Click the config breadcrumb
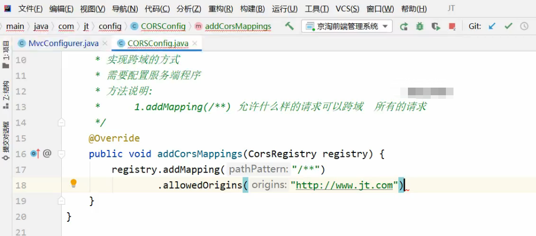The width and height of the screenshot is (536, 236). click(110, 26)
